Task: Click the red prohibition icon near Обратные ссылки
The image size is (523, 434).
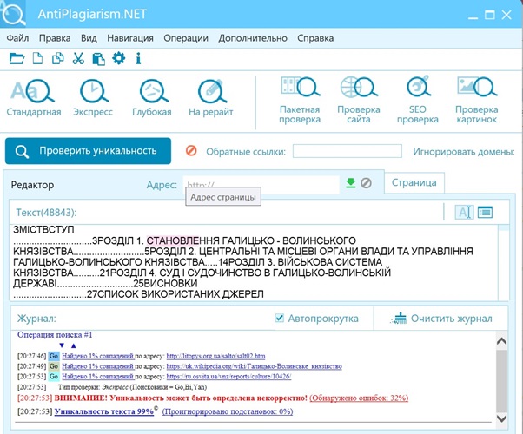Action: 191,151
